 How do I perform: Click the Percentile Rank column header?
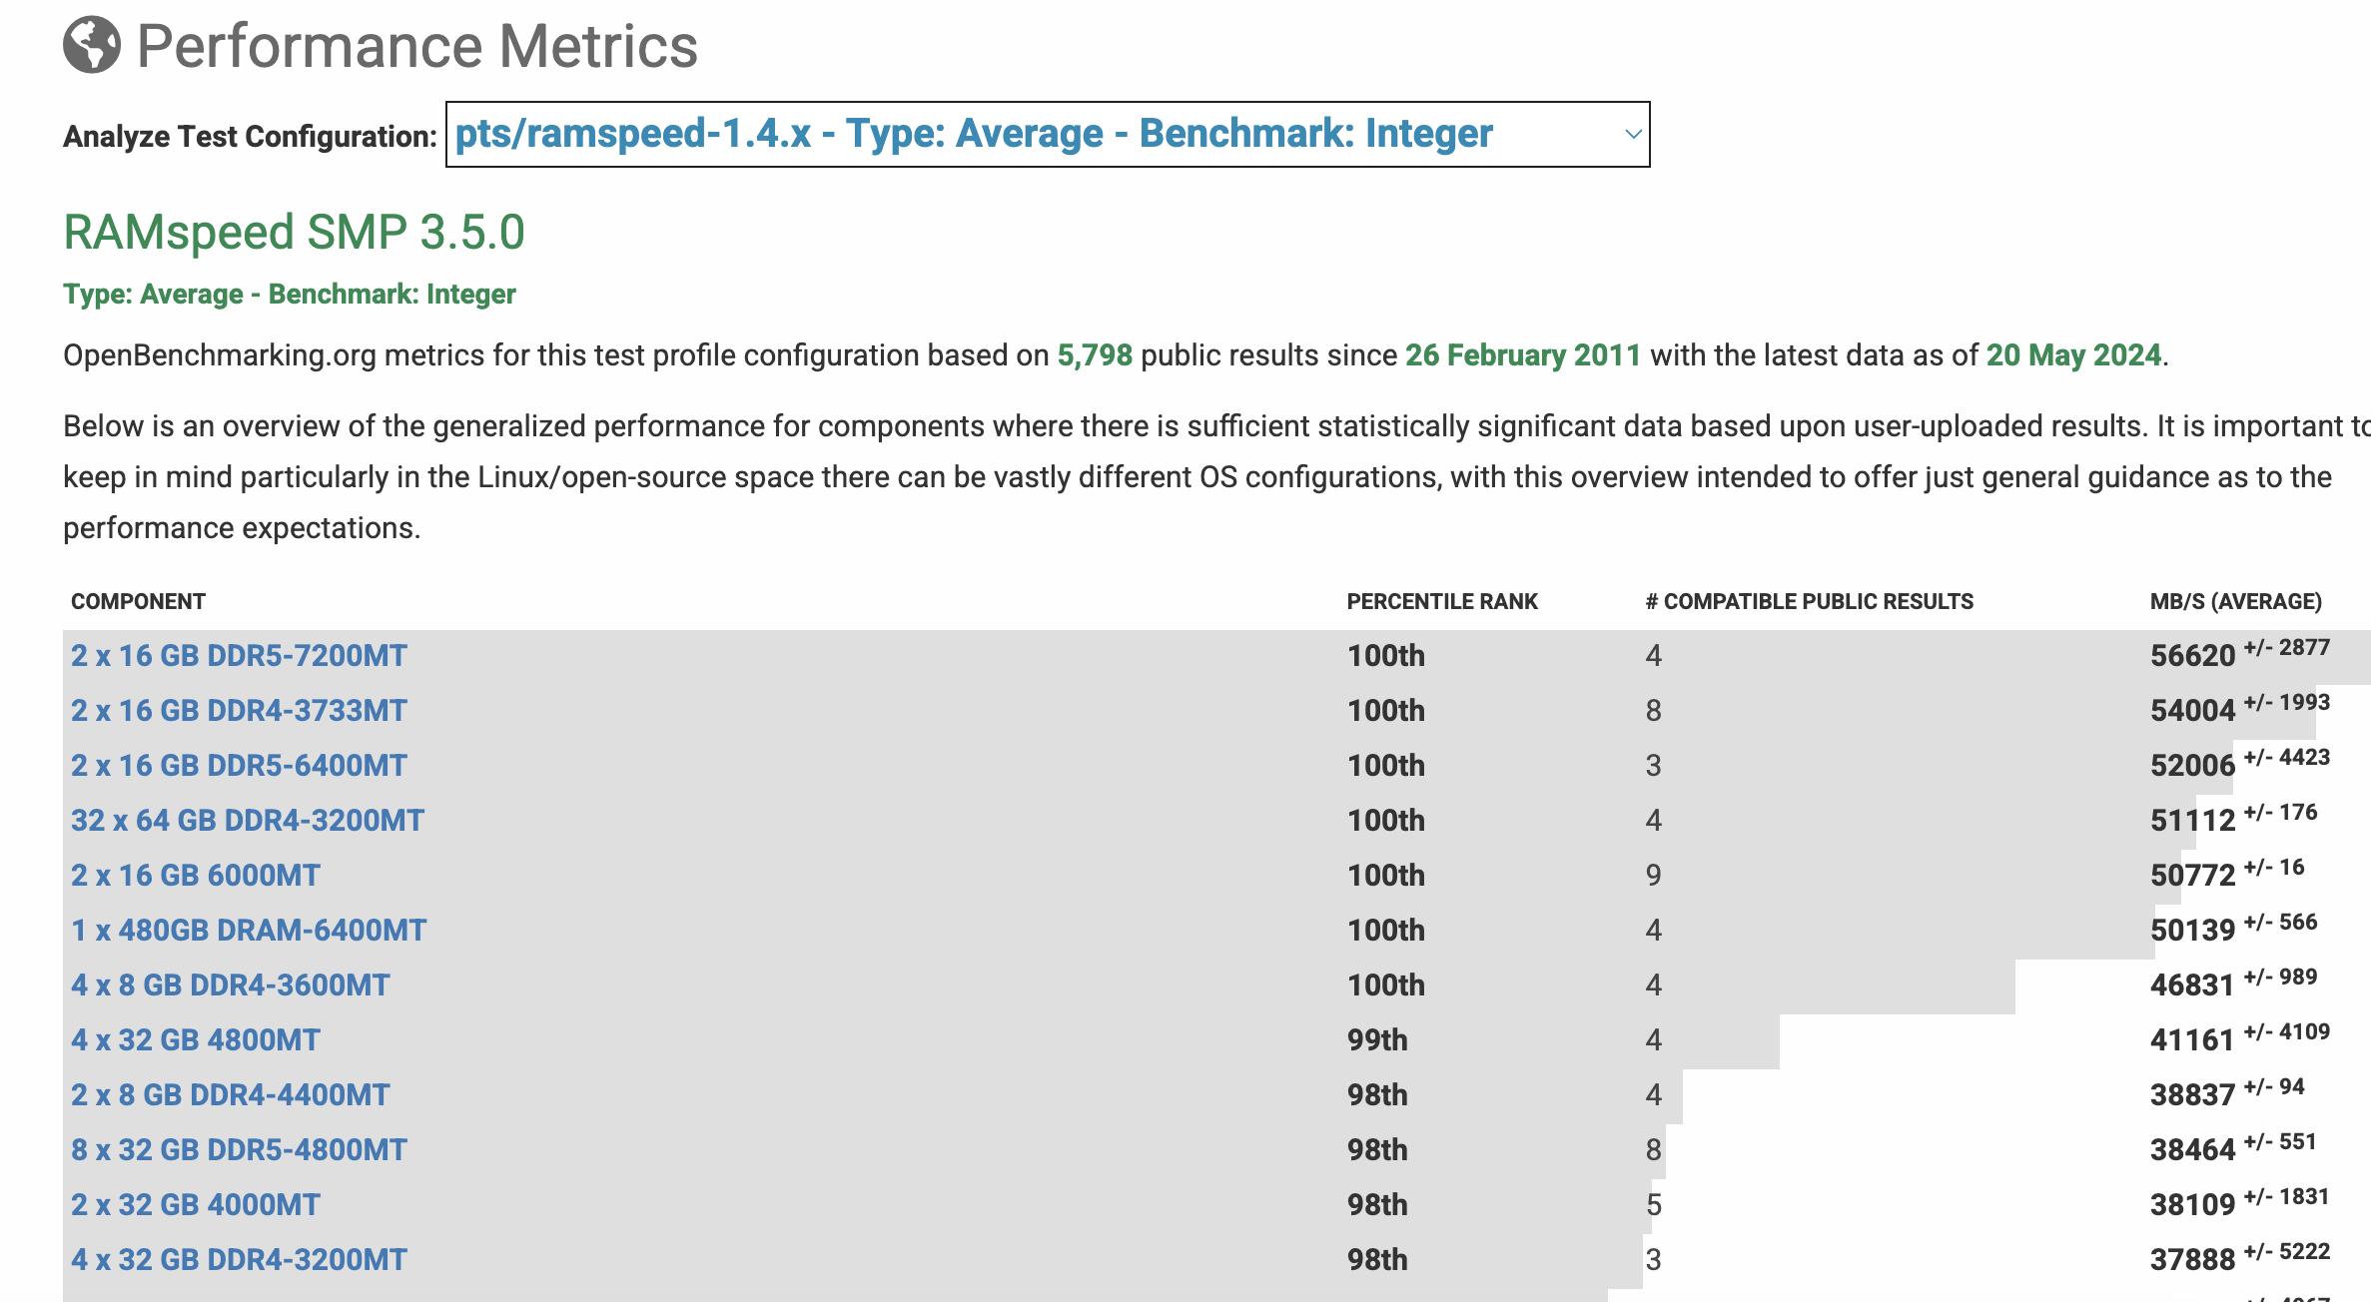tap(1441, 602)
